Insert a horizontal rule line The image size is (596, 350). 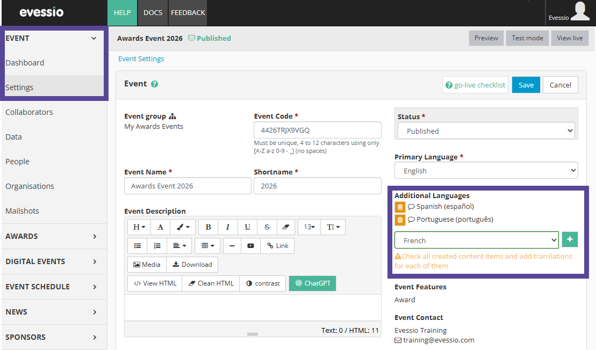(232, 246)
